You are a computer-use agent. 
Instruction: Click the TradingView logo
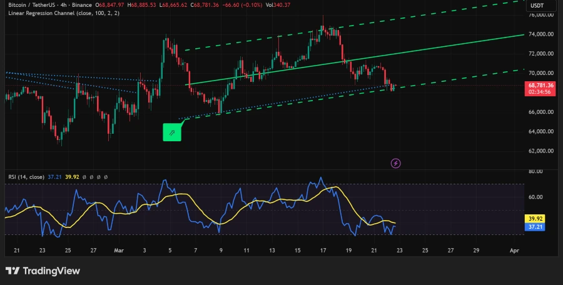click(43, 271)
